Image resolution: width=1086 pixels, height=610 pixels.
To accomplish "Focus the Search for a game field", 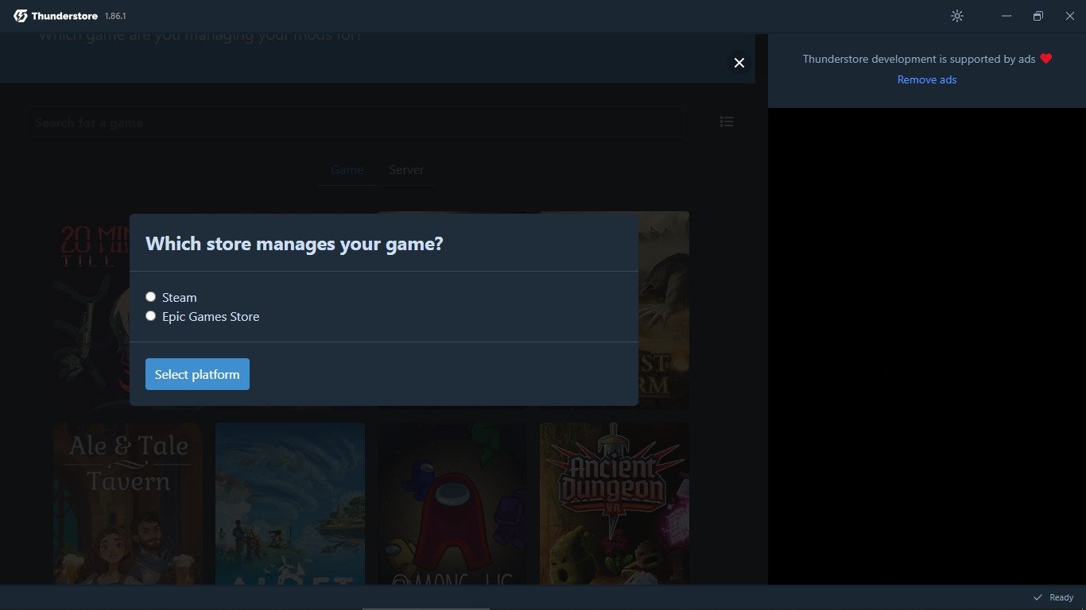I will (355, 122).
